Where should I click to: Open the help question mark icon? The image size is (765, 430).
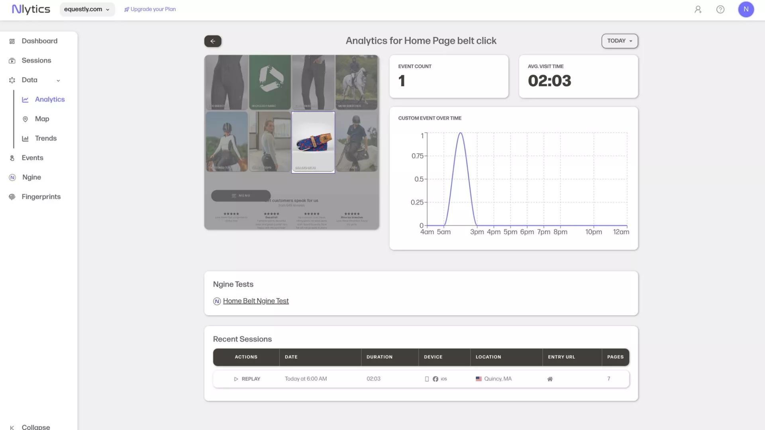click(x=720, y=10)
